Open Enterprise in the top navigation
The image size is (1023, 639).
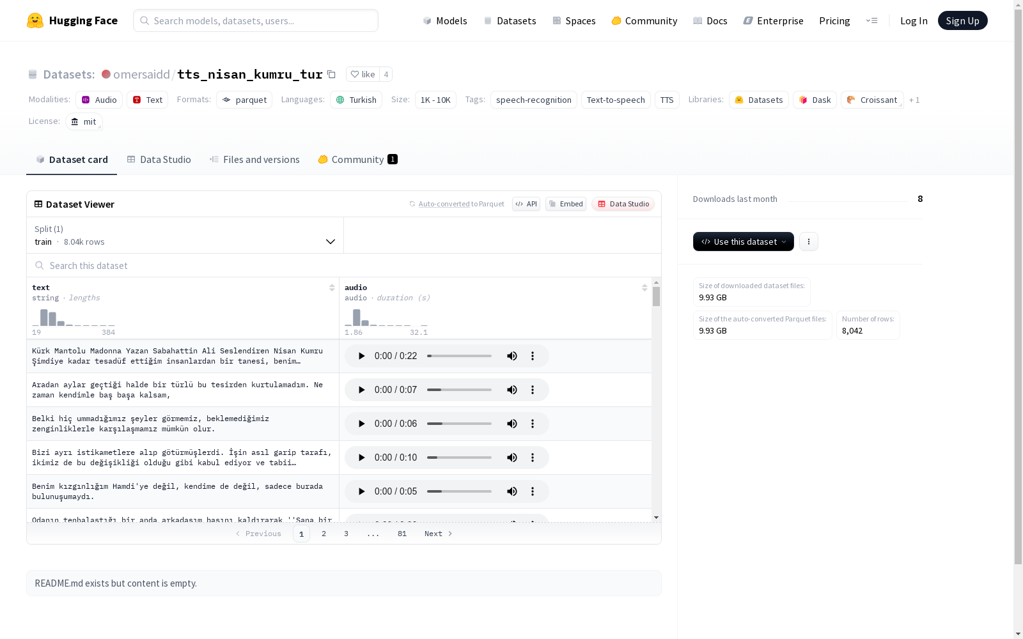click(x=774, y=20)
